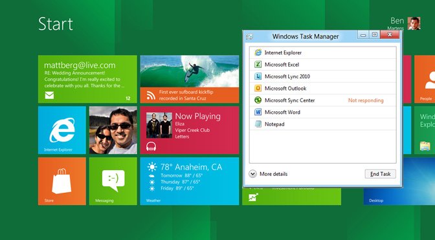The image size is (435, 240).
Task: Click the mail envelope icon on email tile
Action: point(49,95)
